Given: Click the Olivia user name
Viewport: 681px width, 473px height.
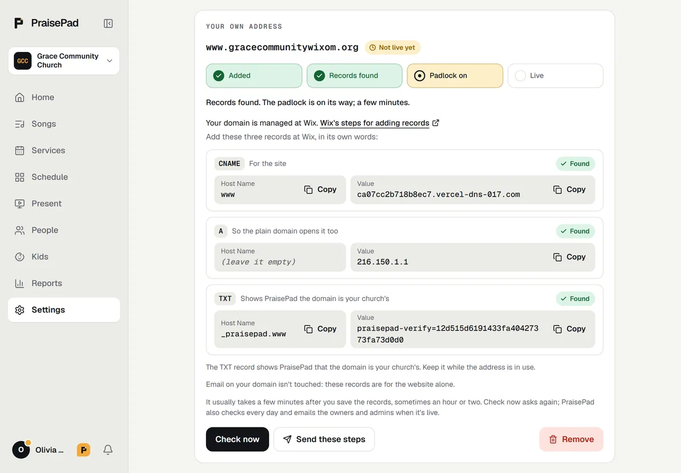Looking at the screenshot, I should pyautogui.click(x=50, y=450).
